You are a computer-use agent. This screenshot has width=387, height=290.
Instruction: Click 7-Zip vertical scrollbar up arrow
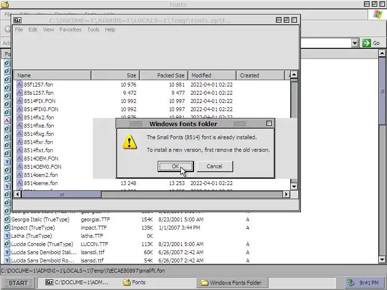pos(294,74)
